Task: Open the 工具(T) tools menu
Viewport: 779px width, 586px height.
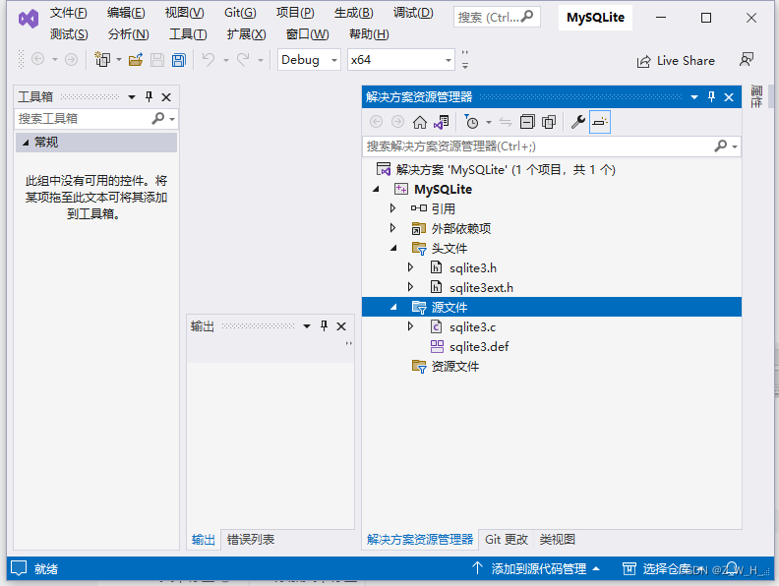Action: (188, 34)
